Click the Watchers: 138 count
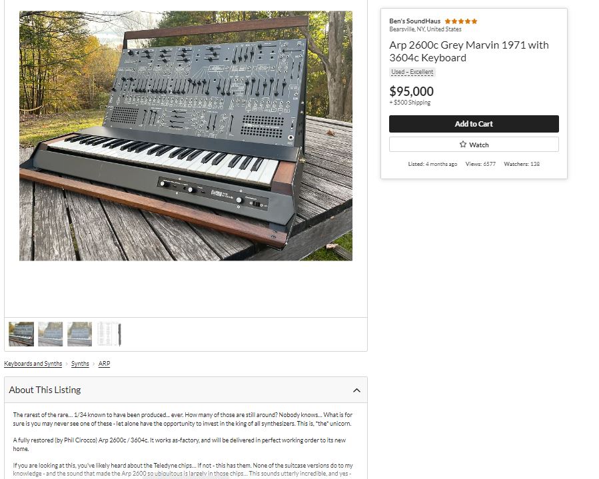The height and width of the screenshot is (479, 599). [522, 164]
